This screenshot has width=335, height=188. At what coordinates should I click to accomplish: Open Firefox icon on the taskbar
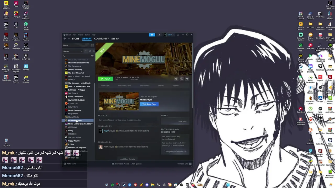pos(193,185)
